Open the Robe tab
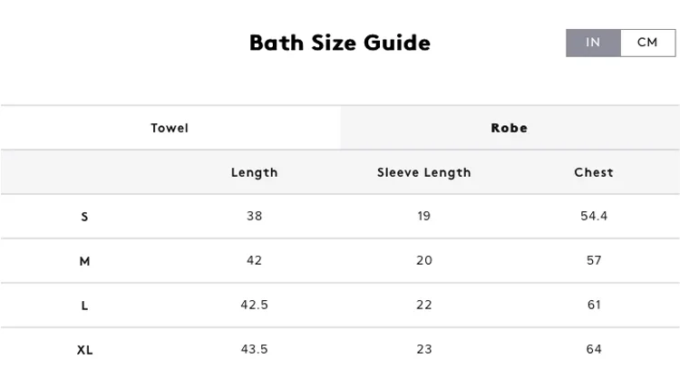The height and width of the screenshot is (389, 680). click(510, 128)
